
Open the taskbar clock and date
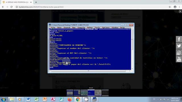point(175,99)
